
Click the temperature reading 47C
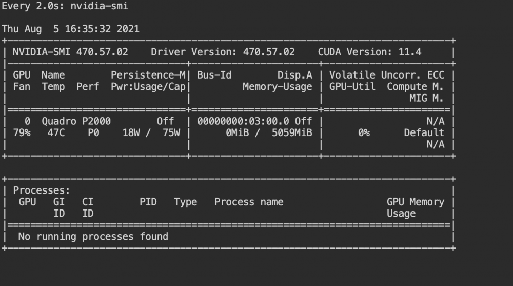coord(56,132)
